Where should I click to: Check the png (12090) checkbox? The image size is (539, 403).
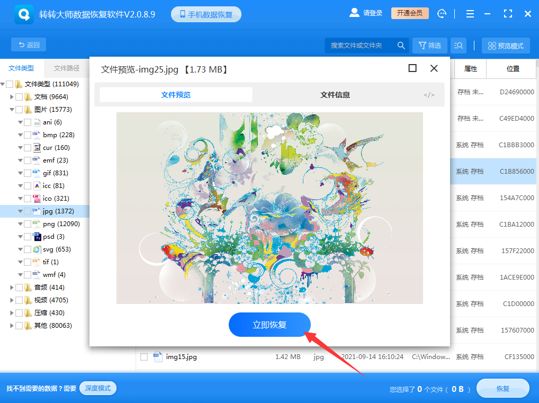click(28, 223)
